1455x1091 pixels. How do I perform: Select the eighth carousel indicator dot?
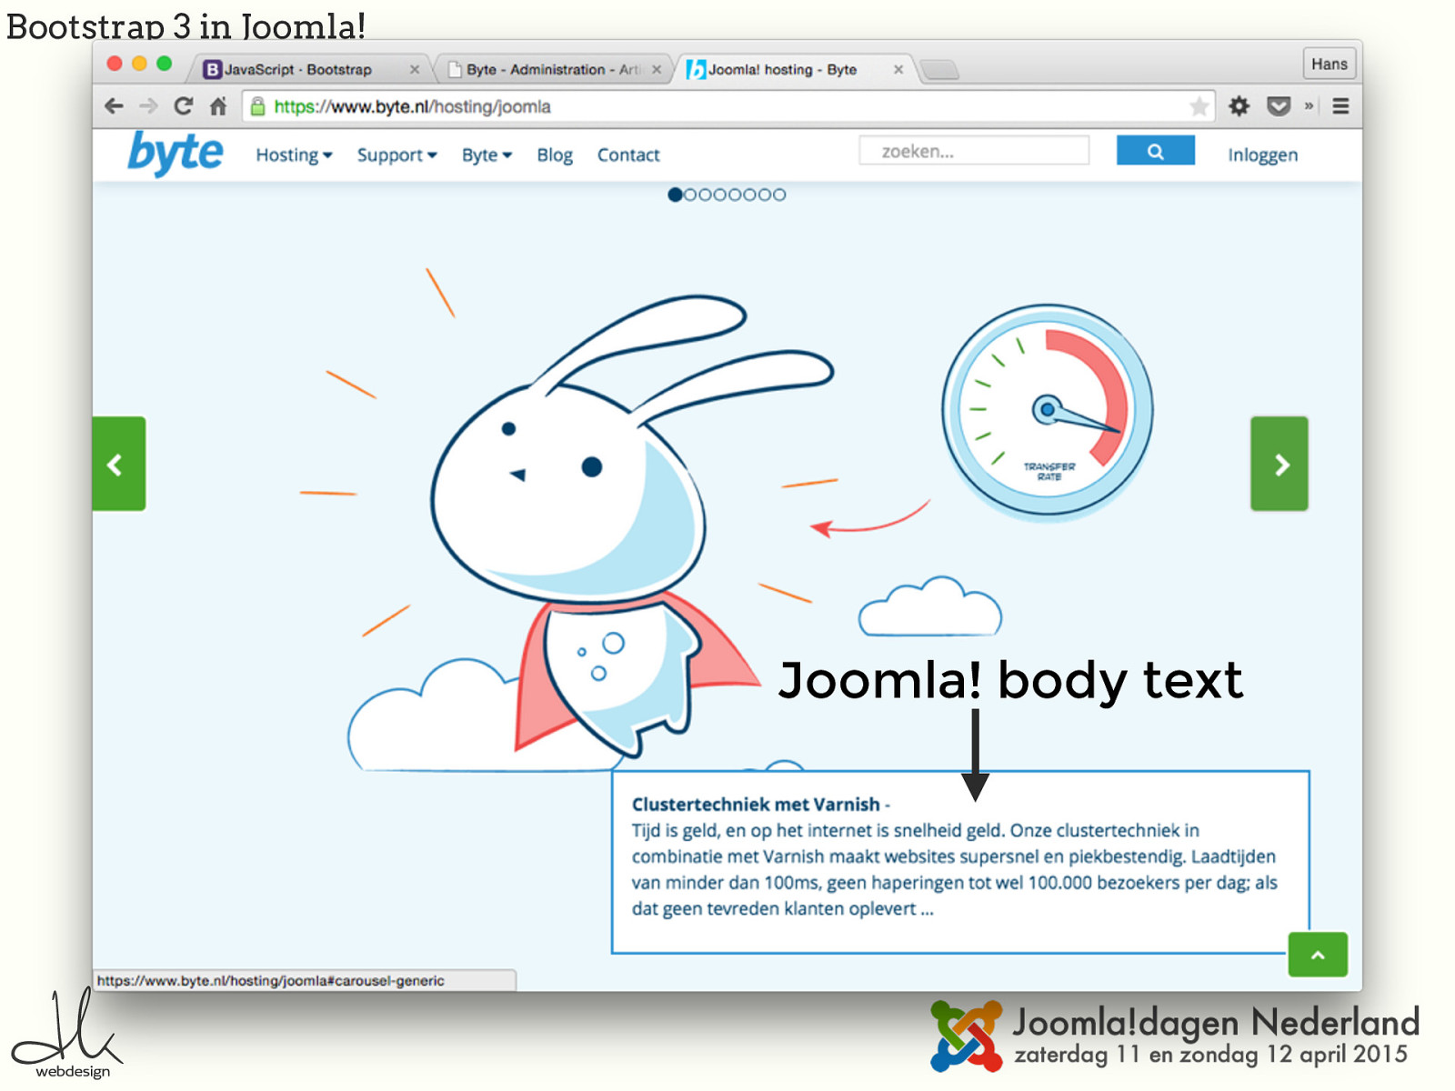(x=779, y=195)
